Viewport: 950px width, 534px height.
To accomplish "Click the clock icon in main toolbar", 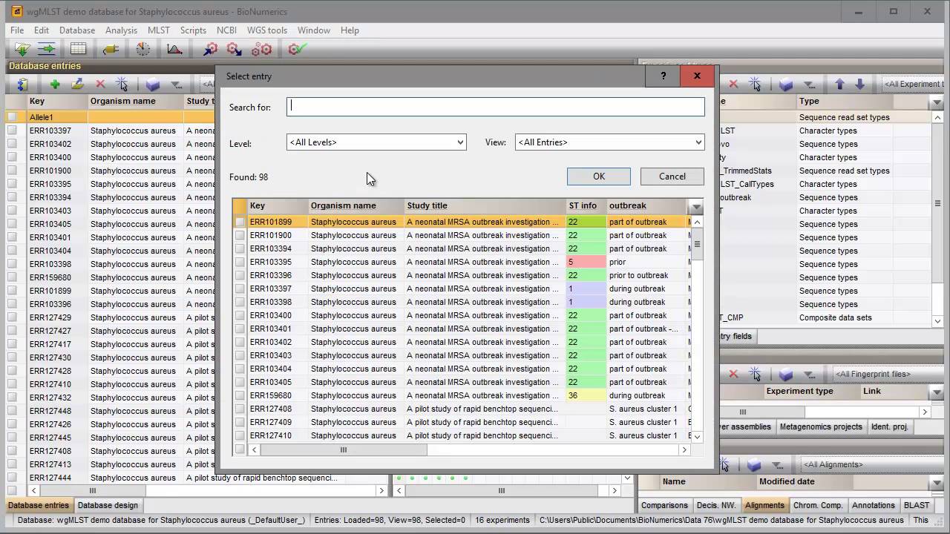I will (142, 49).
